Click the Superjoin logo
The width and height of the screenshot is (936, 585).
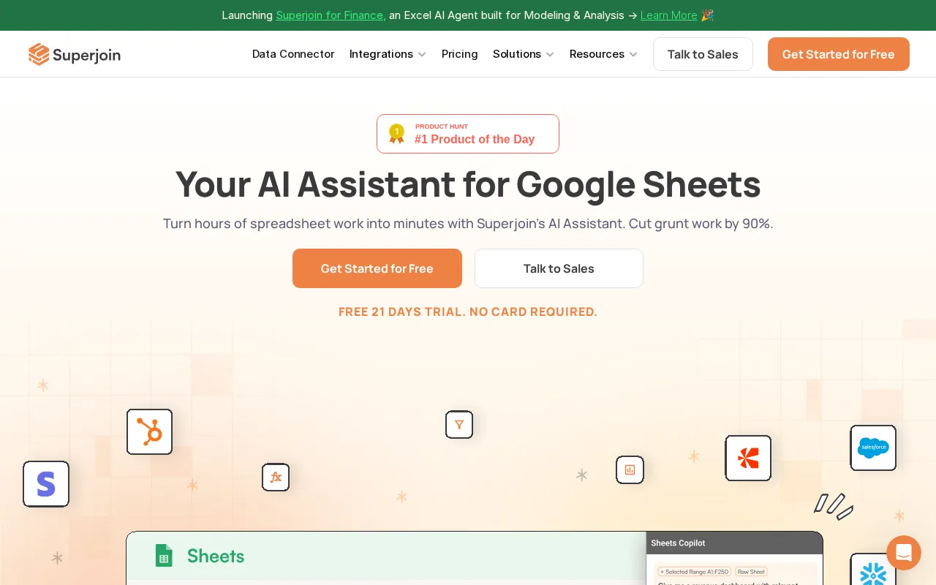pos(75,54)
